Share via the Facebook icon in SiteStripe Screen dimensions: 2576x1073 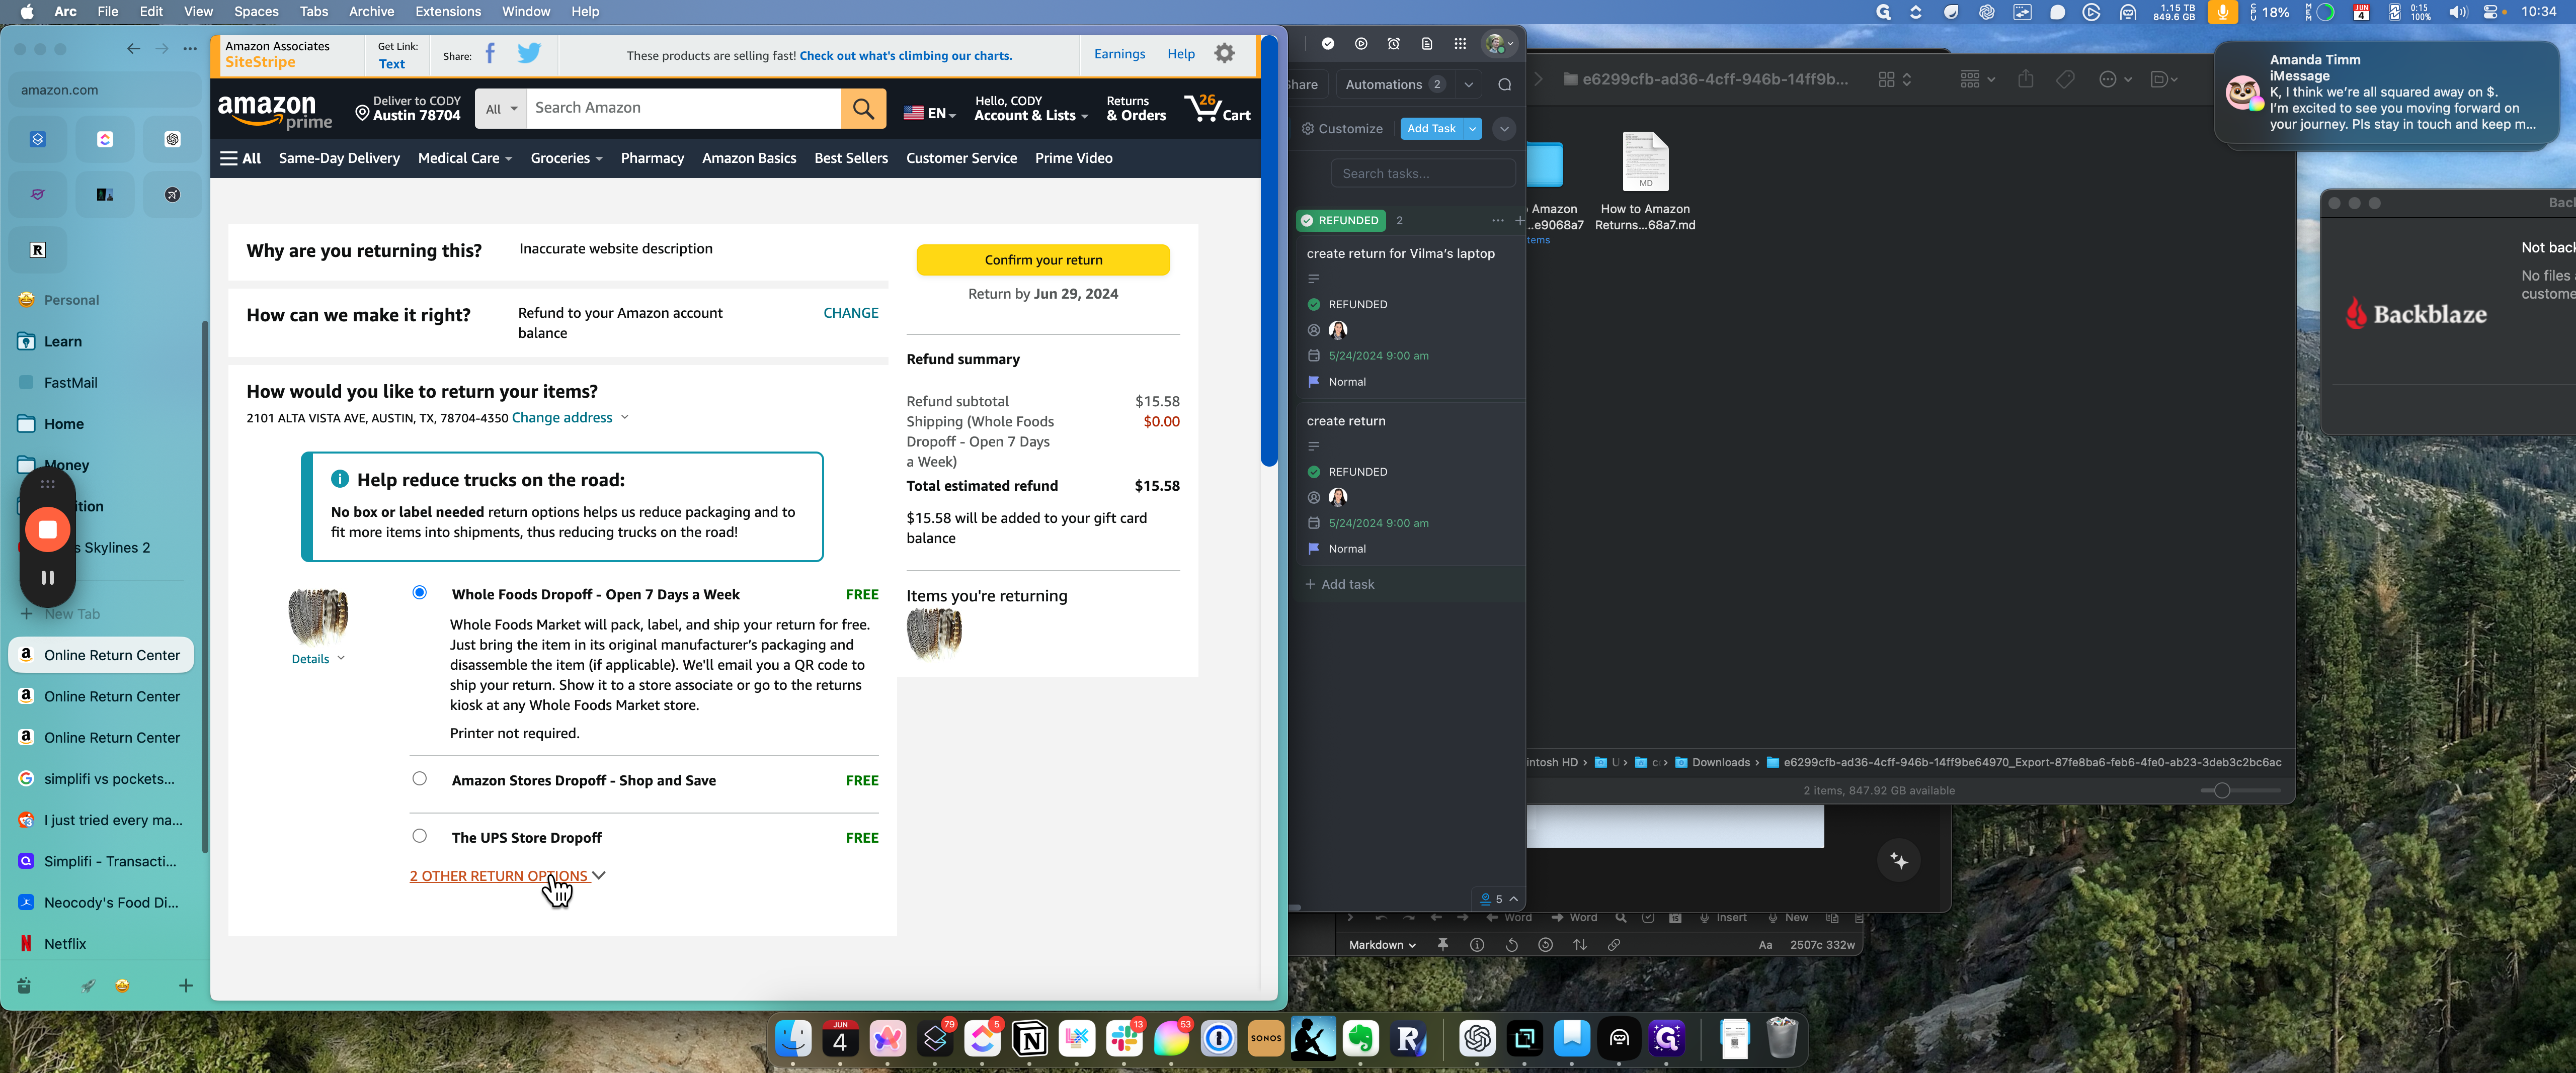[490, 54]
